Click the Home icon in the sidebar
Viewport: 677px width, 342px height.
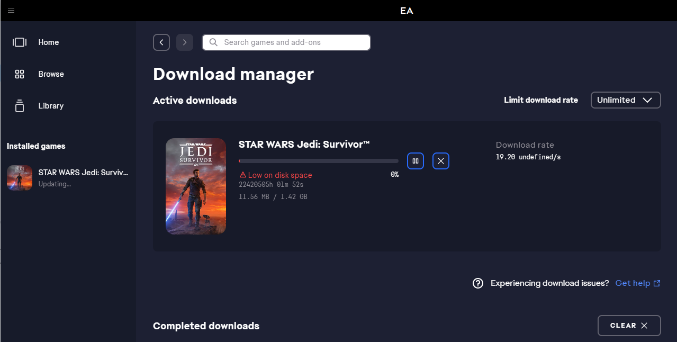(20, 42)
